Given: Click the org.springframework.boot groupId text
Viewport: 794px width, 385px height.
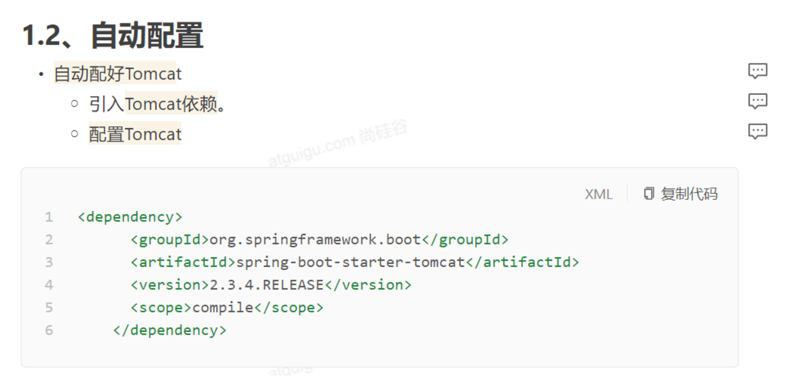Looking at the screenshot, I should pyautogui.click(x=315, y=240).
